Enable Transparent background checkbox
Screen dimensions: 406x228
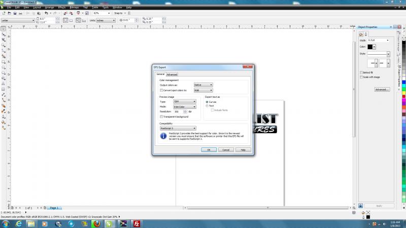click(x=161, y=117)
